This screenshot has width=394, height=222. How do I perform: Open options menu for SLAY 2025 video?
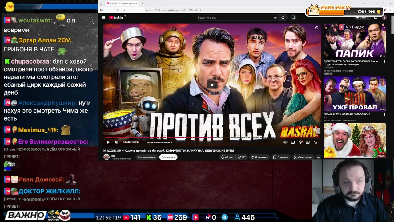pos(384,114)
